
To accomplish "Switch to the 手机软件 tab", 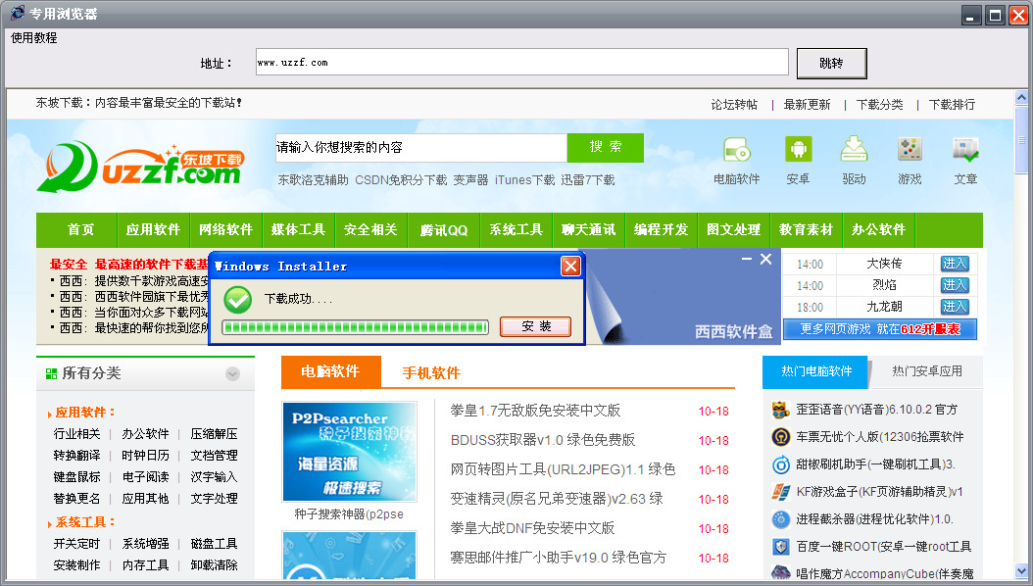I will (431, 372).
